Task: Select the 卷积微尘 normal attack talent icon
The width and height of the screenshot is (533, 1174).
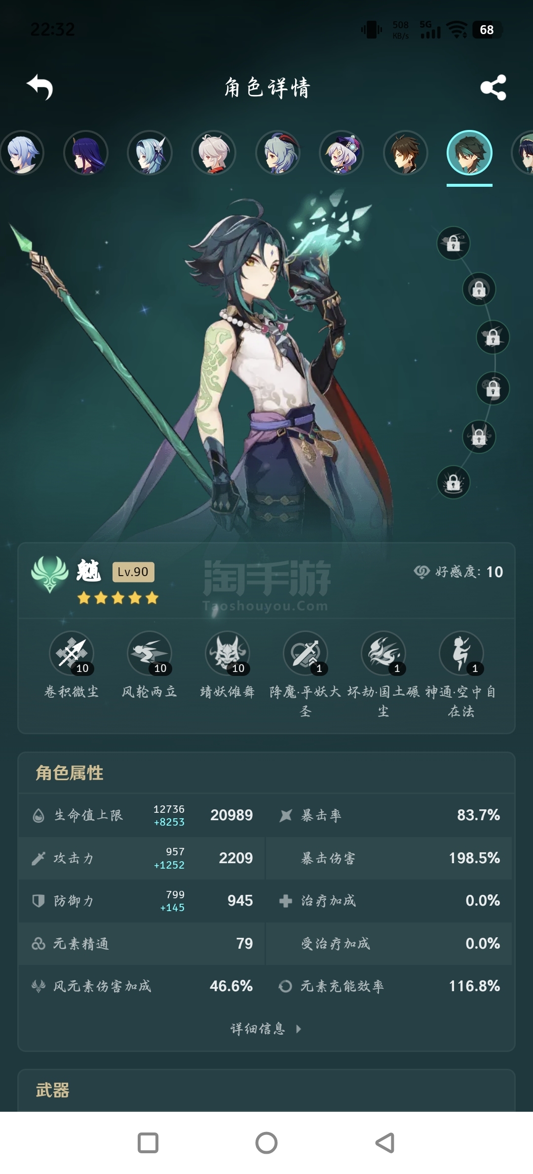Action: tap(72, 653)
